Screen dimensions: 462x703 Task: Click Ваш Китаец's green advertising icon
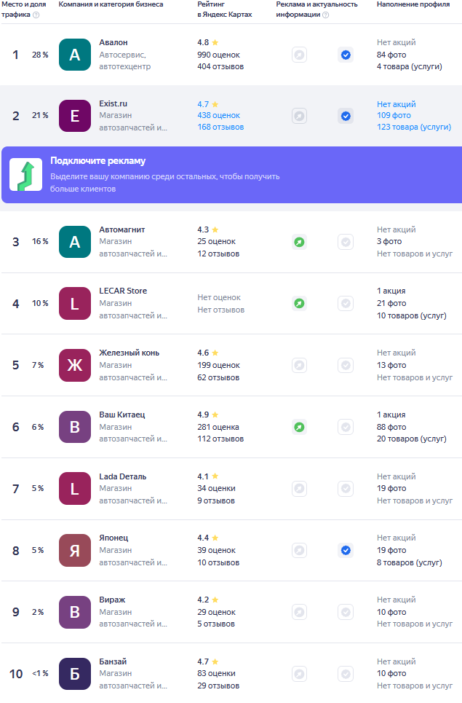[x=299, y=427]
